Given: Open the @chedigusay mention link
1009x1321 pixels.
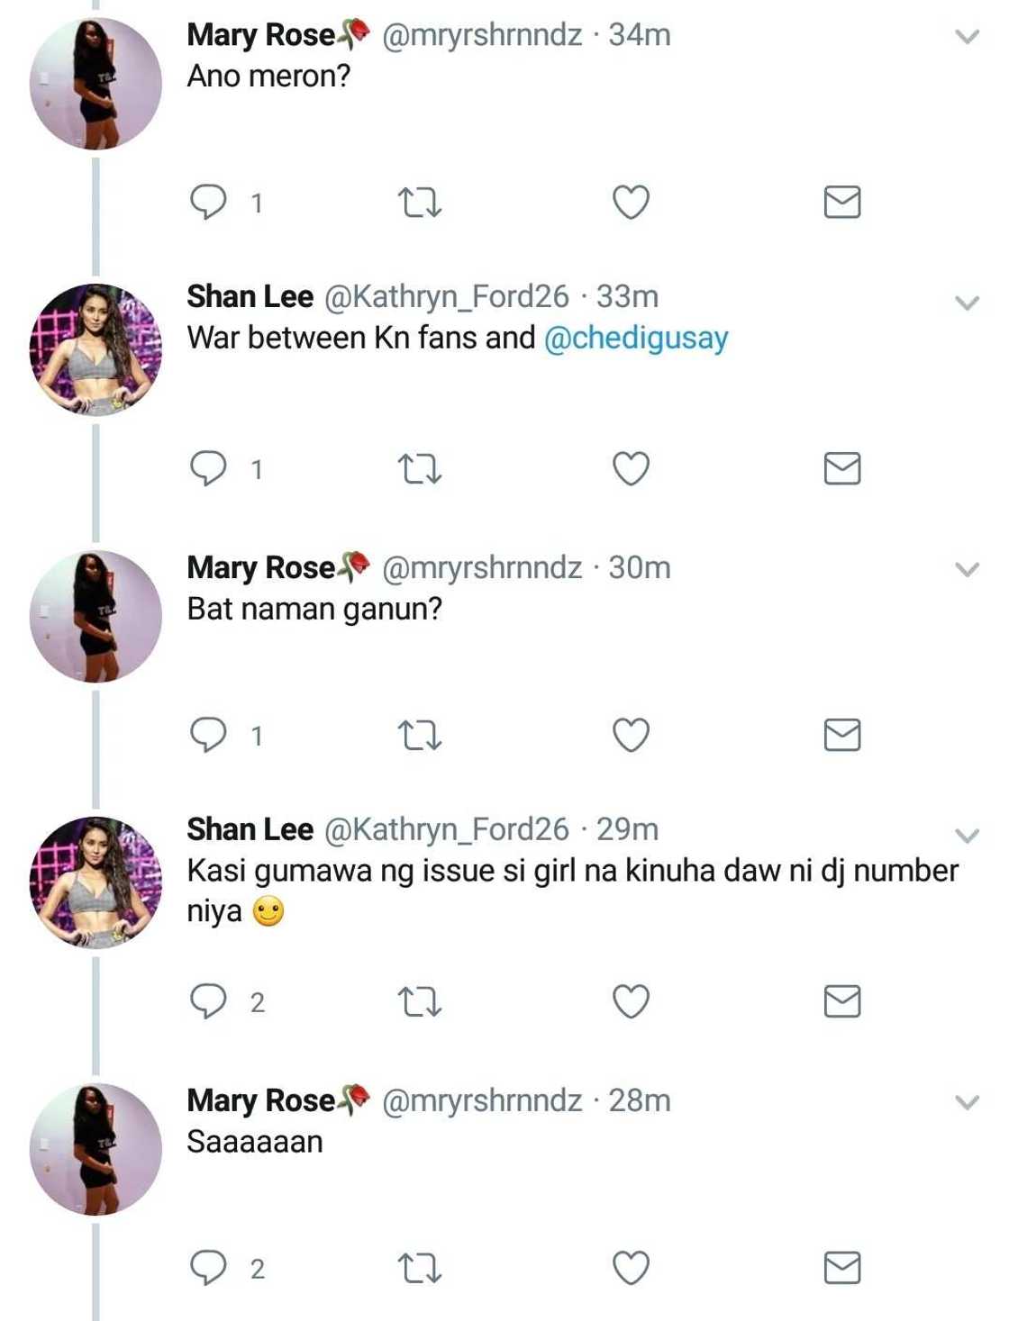Looking at the screenshot, I should pos(636,339).
